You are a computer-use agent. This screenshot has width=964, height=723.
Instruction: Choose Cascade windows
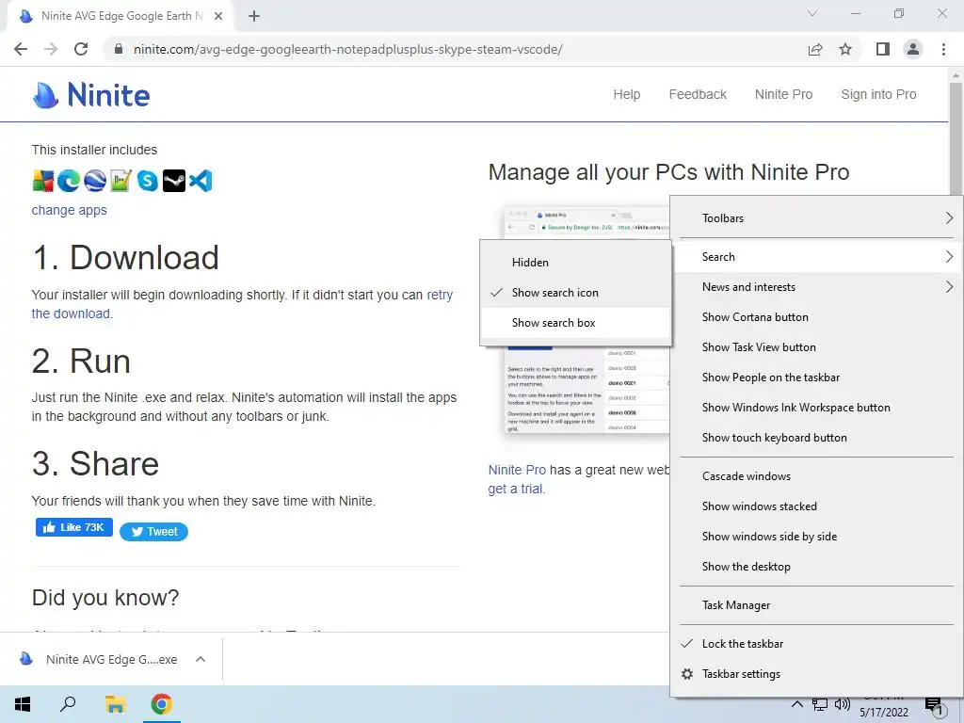pyautogui.click(x=816, y=476)
